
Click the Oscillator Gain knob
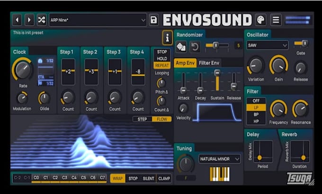pos(278,66)
